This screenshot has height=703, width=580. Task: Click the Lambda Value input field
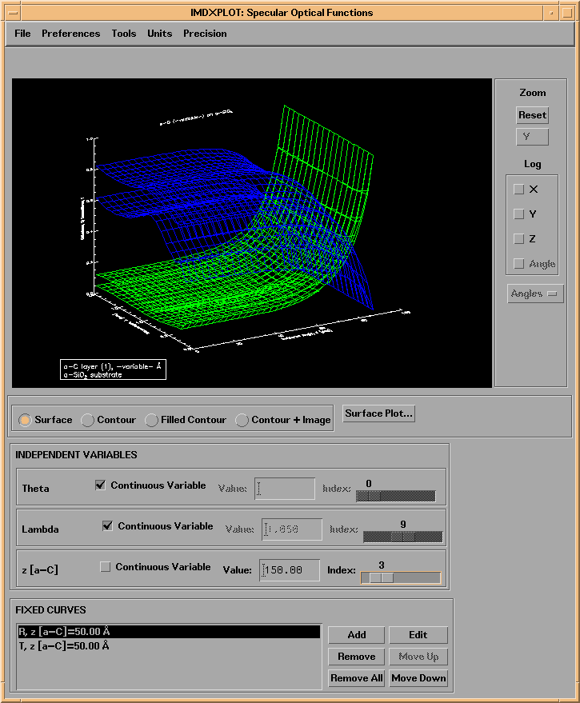point(292,529)
